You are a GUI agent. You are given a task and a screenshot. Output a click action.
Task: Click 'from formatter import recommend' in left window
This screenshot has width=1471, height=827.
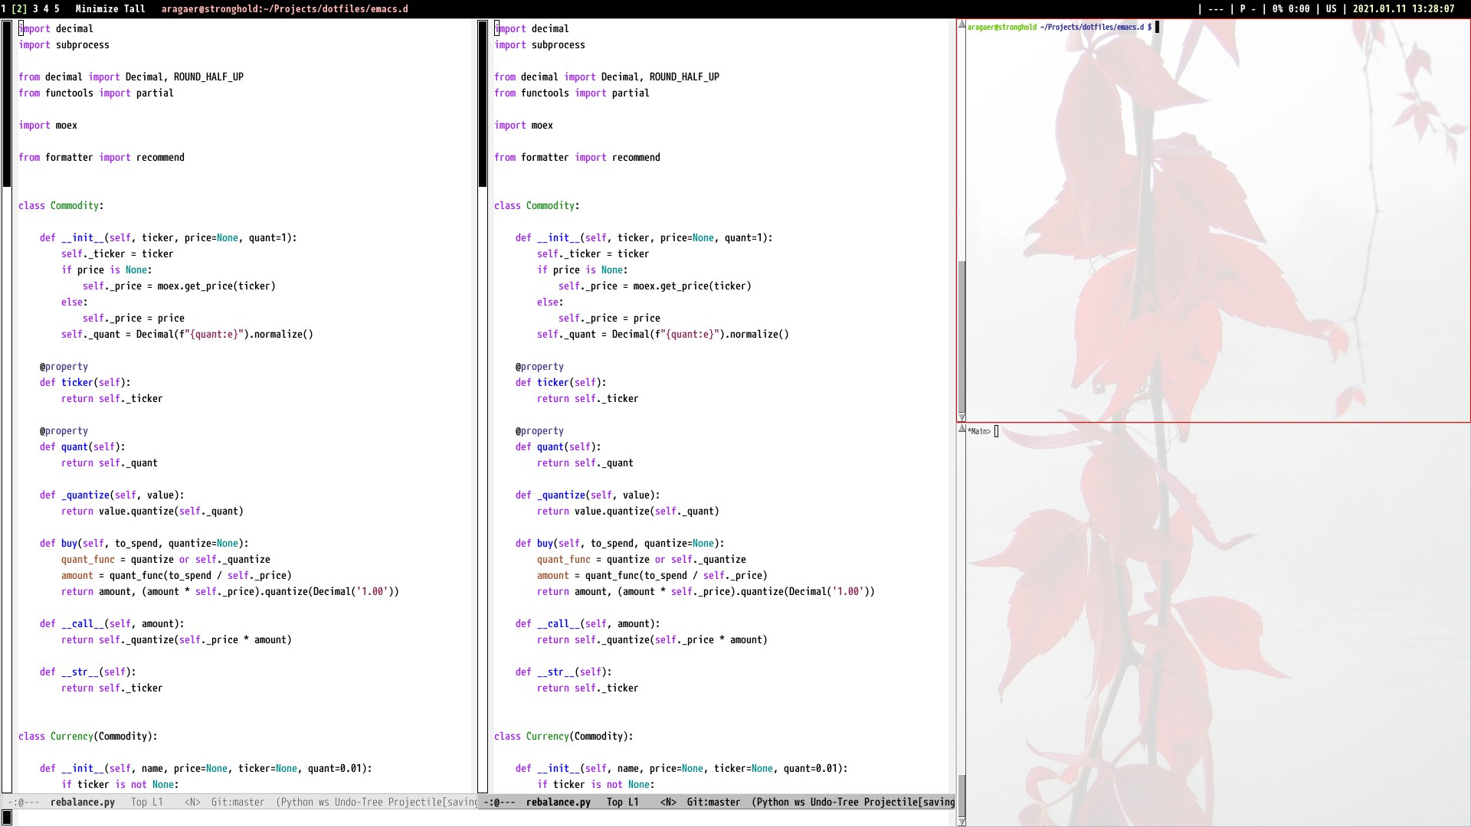click(x=102, y=157)
